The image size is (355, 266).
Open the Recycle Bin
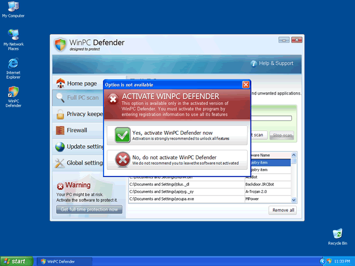click(337, 234)
